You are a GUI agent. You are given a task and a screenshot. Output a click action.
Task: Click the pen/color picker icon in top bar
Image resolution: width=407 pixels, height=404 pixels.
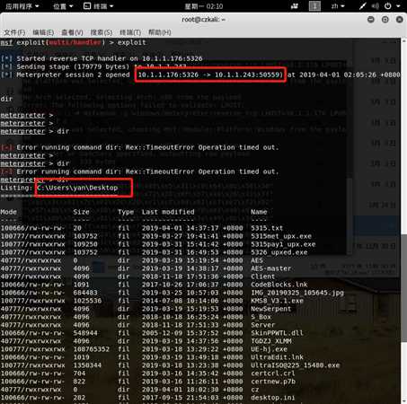(x=362, y=6)
